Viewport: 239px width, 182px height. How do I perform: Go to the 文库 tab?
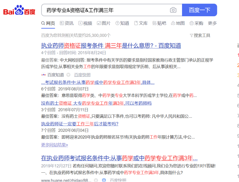(x=141, y=24)
